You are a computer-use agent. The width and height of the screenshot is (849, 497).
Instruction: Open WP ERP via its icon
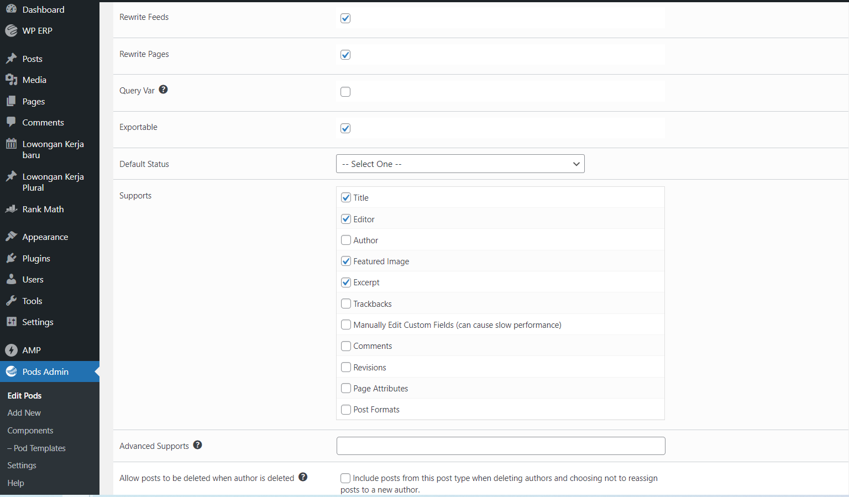pos(11,30)
